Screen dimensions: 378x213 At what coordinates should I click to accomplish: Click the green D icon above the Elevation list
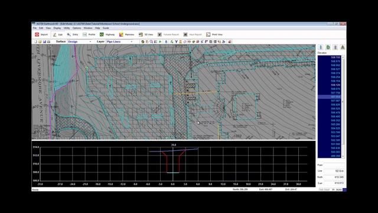tap(328, 47)
